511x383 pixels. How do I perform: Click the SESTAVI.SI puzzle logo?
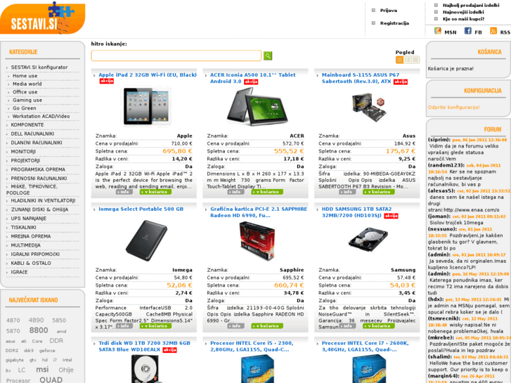pos(43,18)
